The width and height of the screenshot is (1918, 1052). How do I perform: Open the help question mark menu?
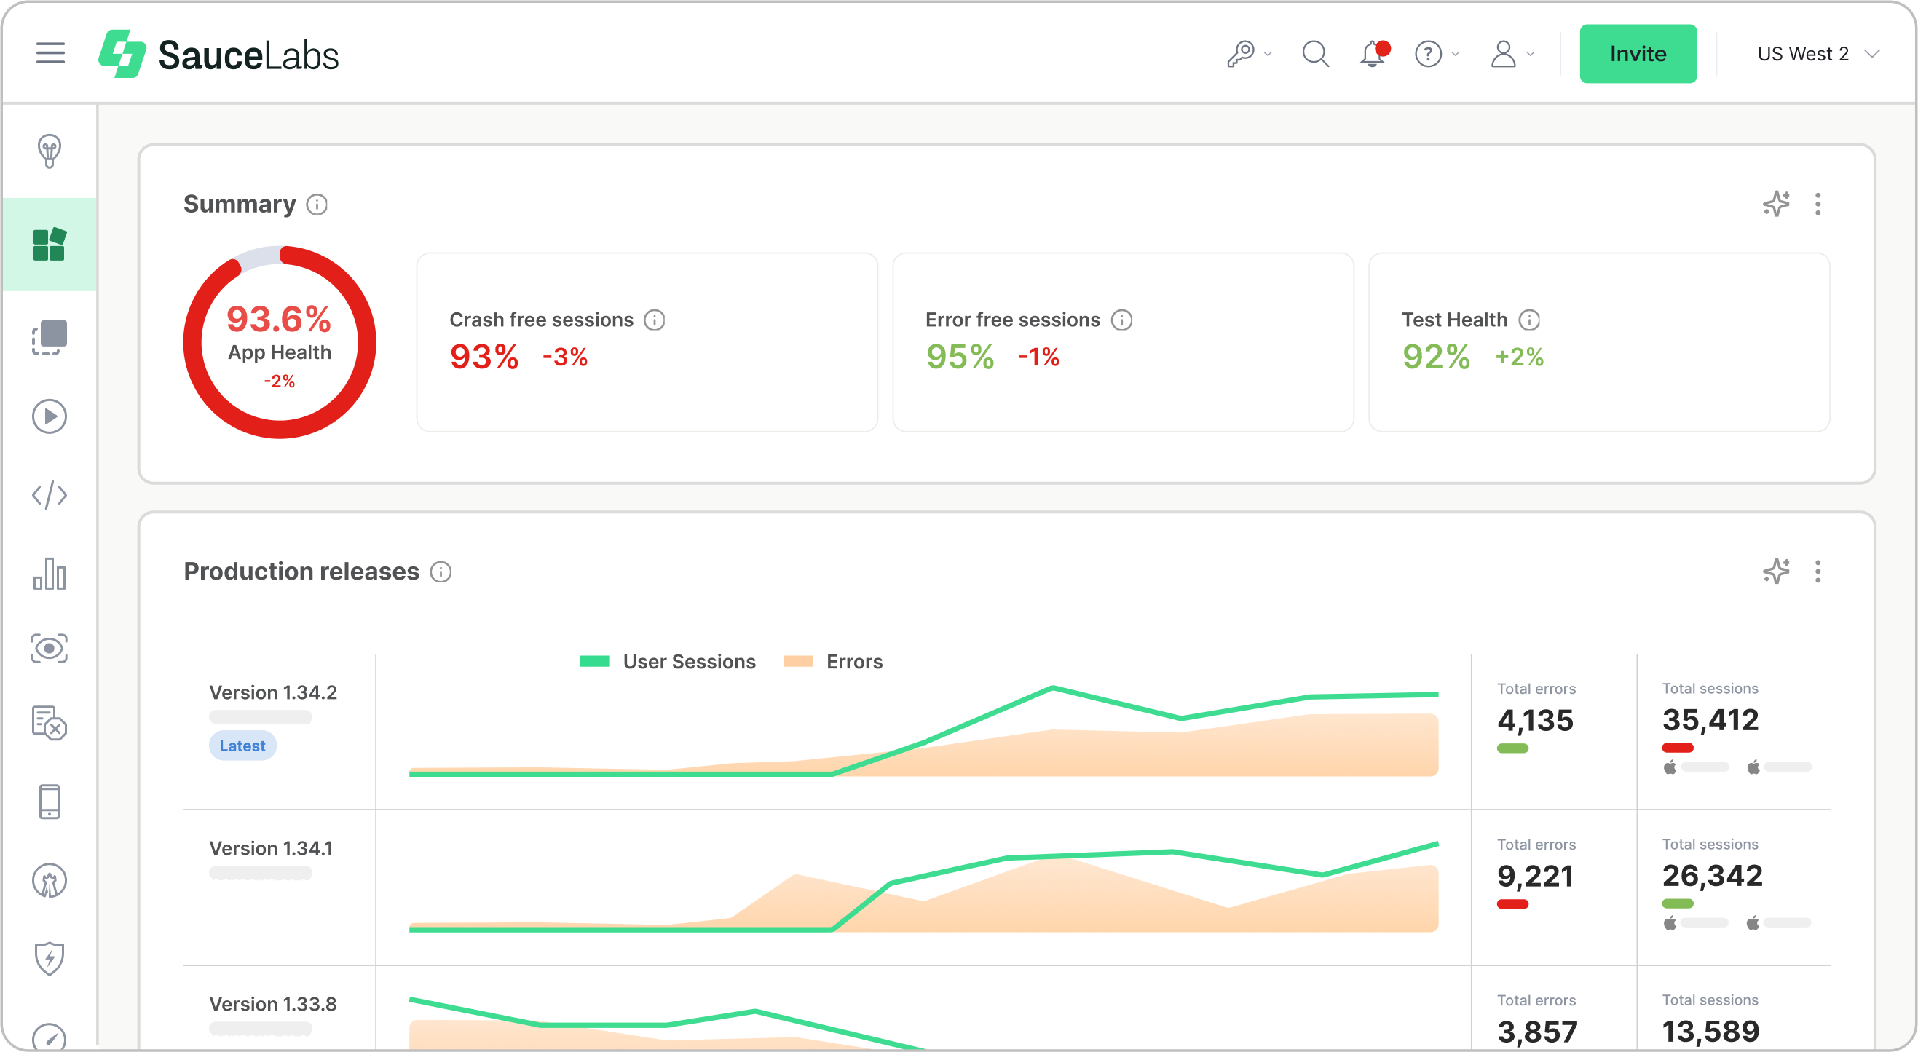(1436, 54)
